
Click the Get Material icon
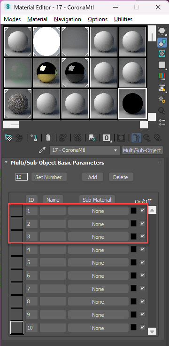(8, 138)
